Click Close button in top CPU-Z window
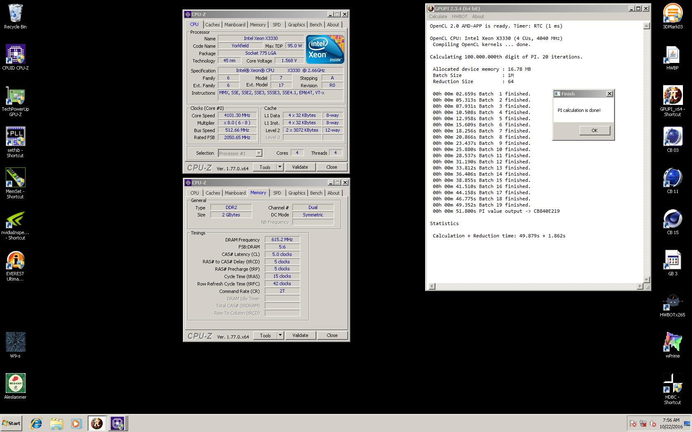 point(332,167)
